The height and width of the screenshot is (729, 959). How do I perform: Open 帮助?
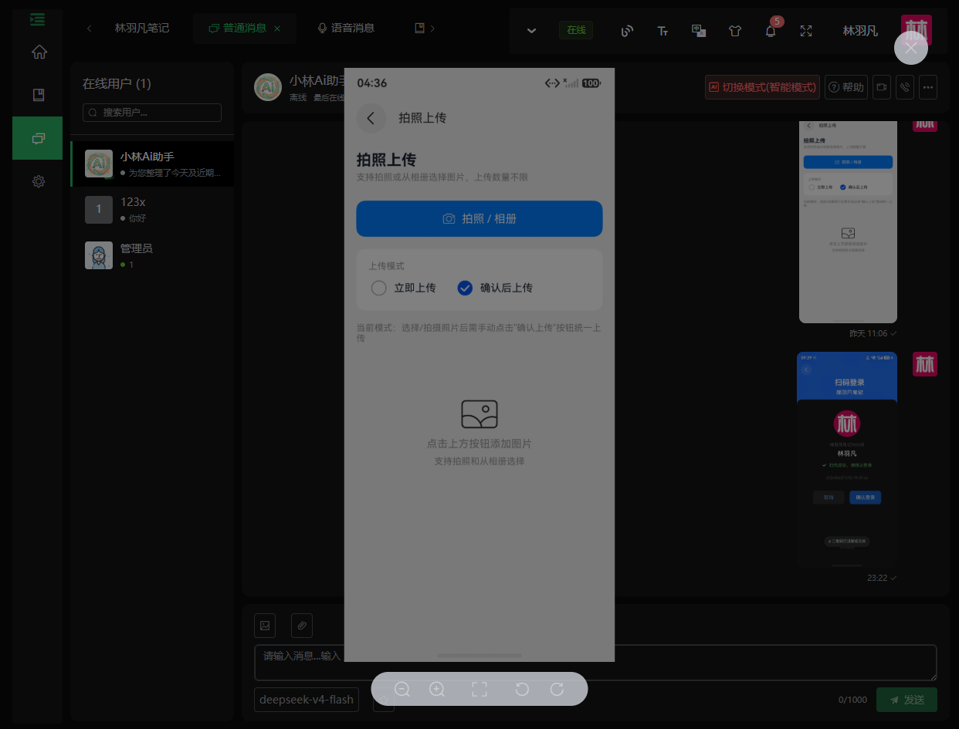(846, 87)
